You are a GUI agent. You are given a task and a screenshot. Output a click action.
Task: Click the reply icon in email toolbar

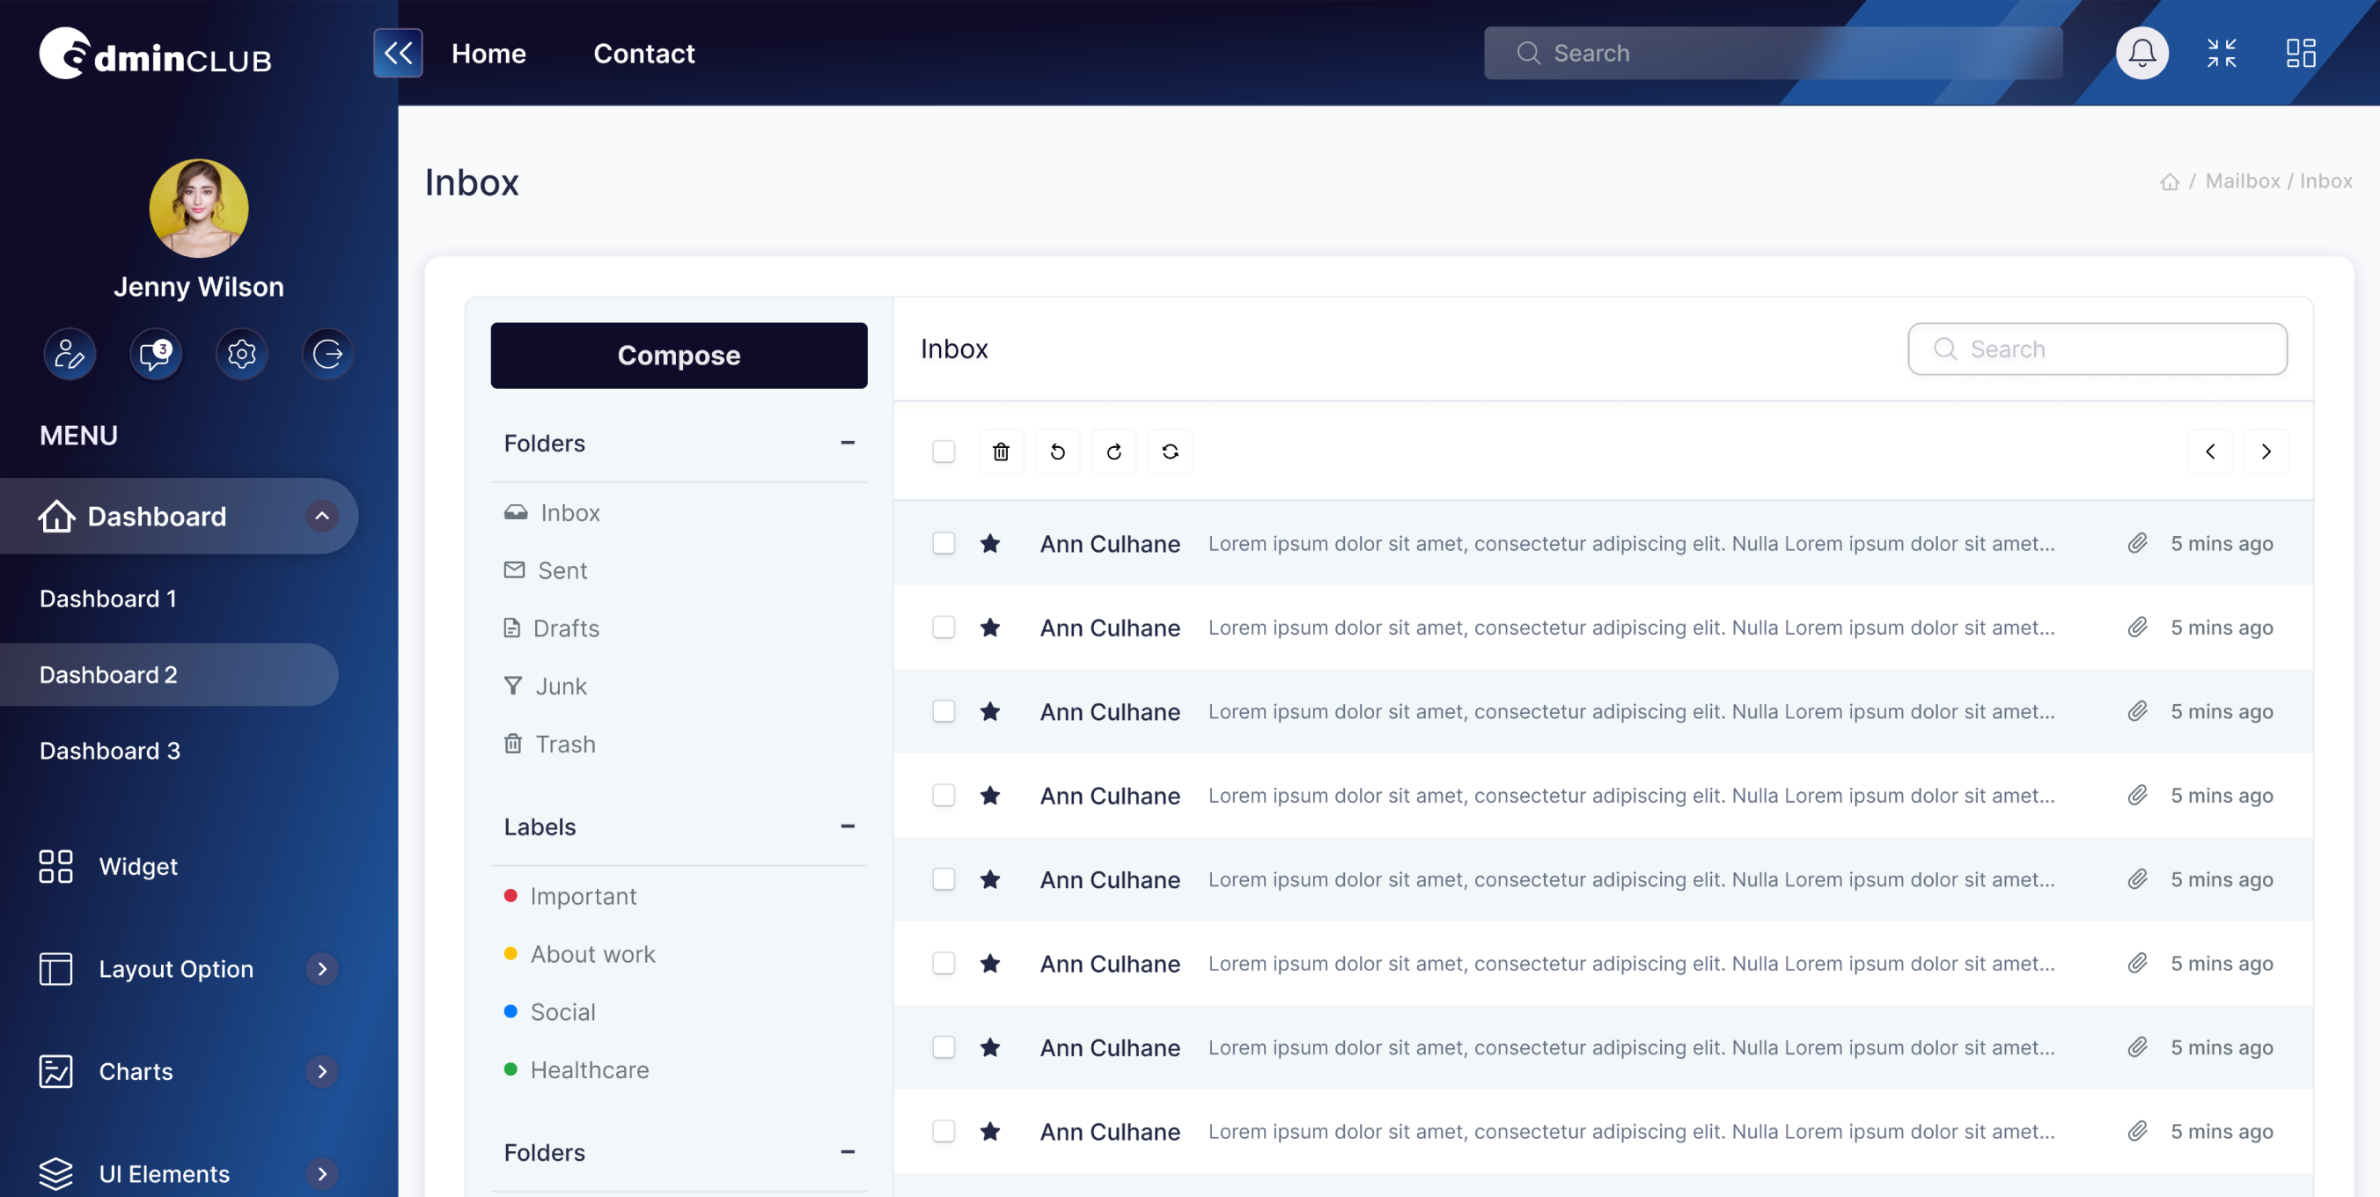1058,449
